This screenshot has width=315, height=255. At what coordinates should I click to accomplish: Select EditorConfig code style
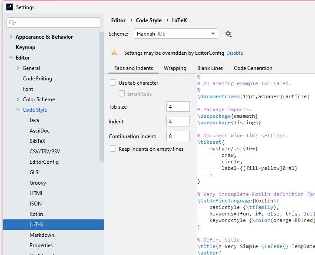point(44,162)
